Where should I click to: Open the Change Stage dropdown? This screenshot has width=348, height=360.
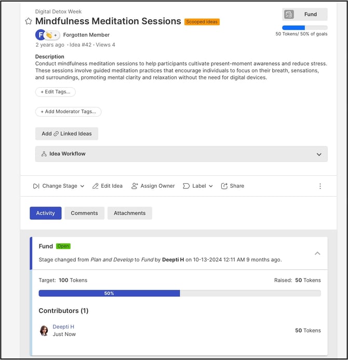coord(58,186)
